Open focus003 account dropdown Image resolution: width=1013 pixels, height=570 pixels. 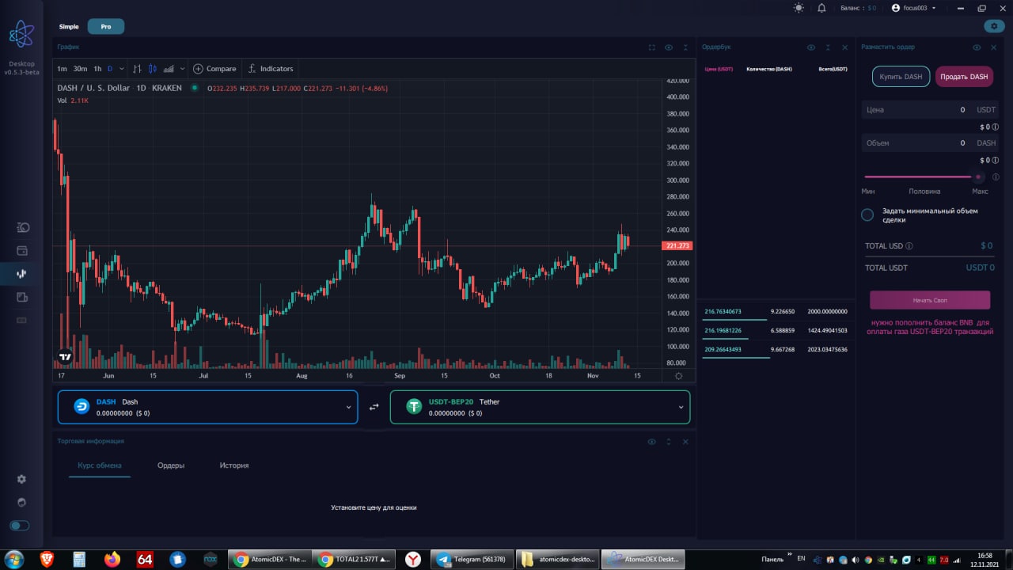(914, 8)
